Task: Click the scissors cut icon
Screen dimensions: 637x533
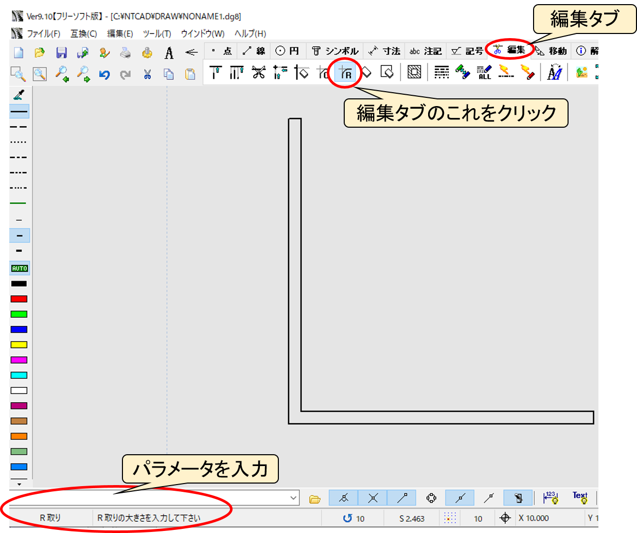Action: tap(147, 75)
